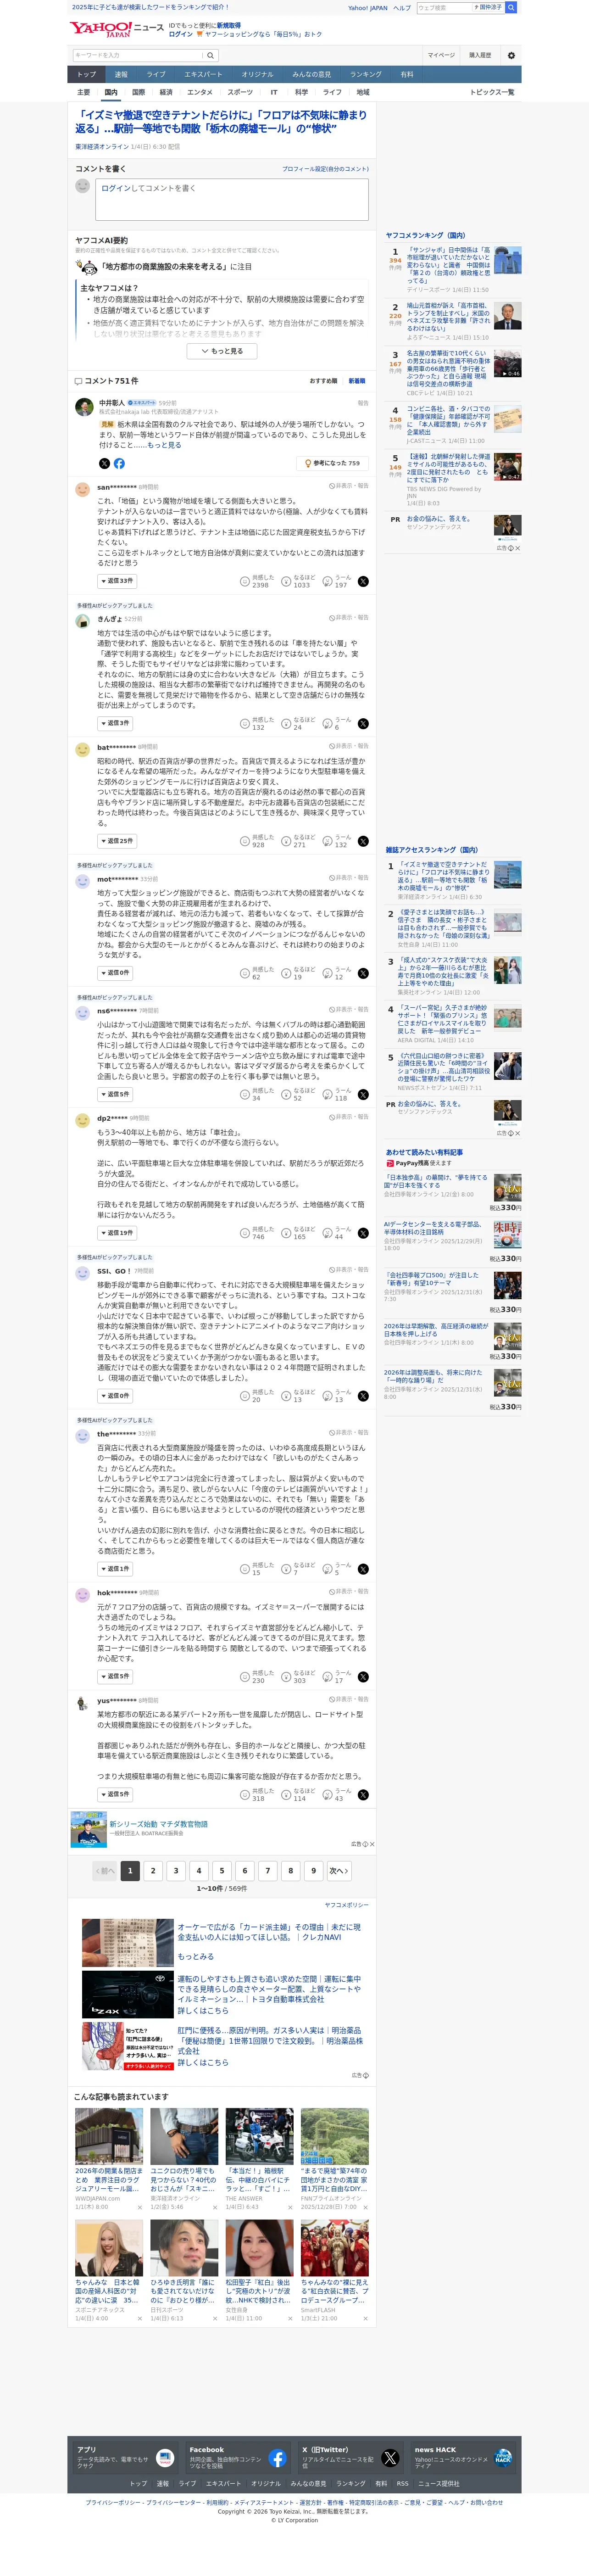Open ヤフコメポリシー link
589x2576 pixels.
tap(346, 1905)
